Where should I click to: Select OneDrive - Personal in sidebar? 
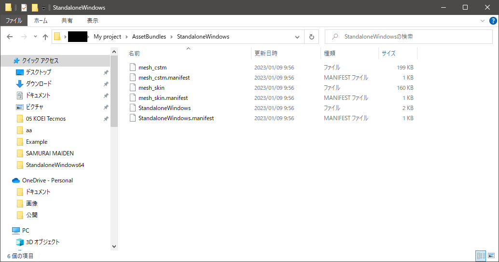point(47,180)
